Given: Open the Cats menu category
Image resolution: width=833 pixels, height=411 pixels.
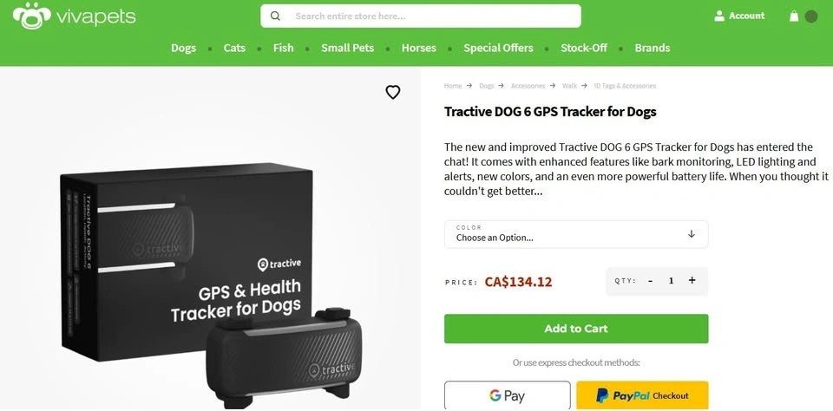Looking at the screenshot, I should [234, 48].
